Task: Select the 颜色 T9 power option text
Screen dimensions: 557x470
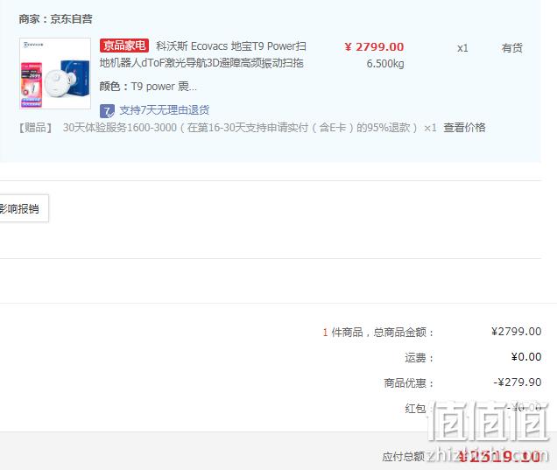Action: pos(148,87)
